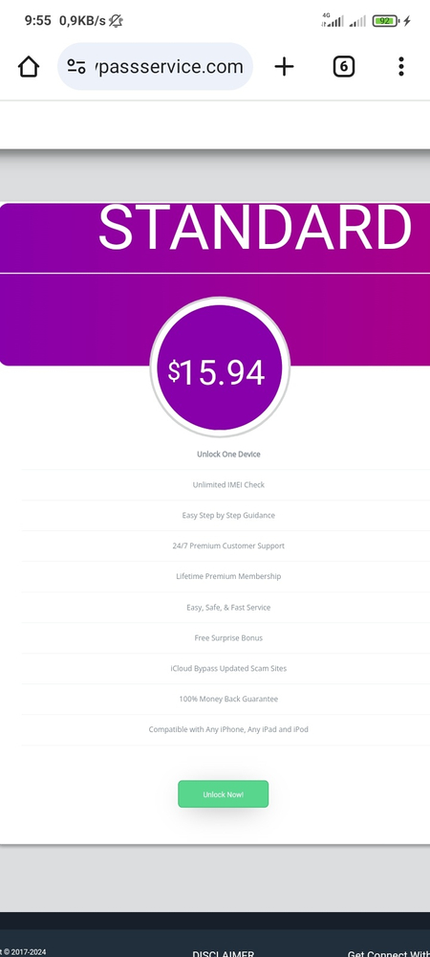430x957 pixels.
Task: Tap the Lifetime Premium Membership line
Action: [x=228, y=576]
